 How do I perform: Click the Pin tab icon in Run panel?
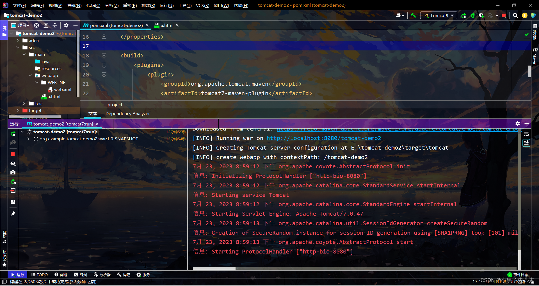pos(13,214)
